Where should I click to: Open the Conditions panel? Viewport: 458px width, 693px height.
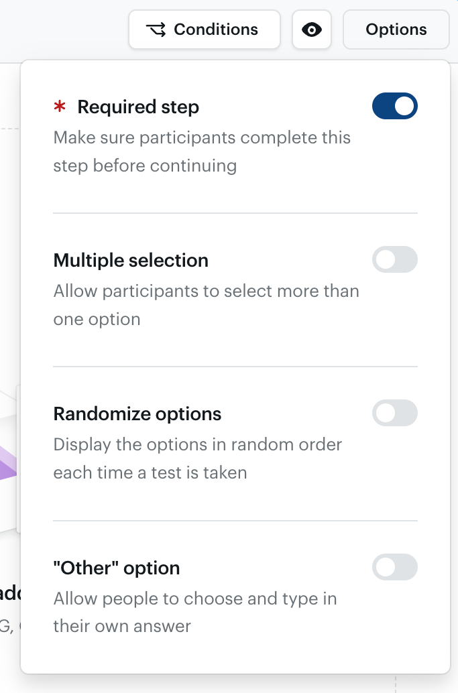coord(205,29)
